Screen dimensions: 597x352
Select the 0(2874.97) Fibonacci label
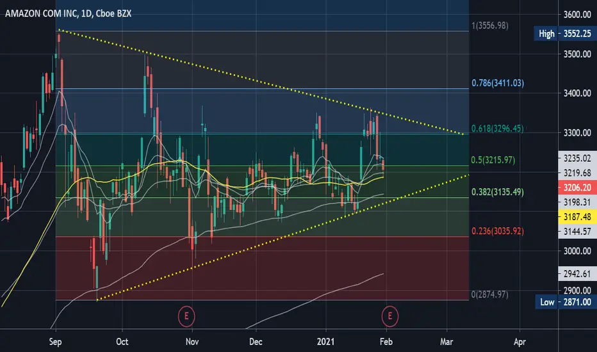[x=489, y=294]
